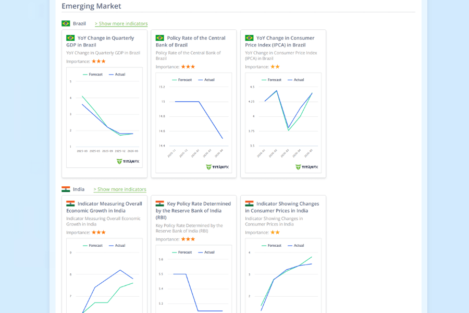Toggle Forecast legend in Brazil IPCA chart

271,80
